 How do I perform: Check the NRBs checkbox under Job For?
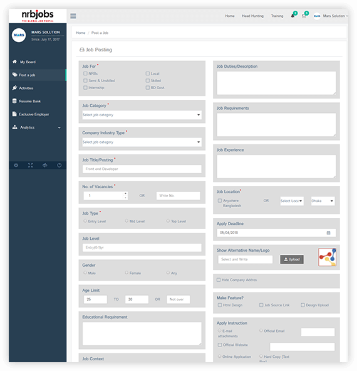tap(85, 73)
